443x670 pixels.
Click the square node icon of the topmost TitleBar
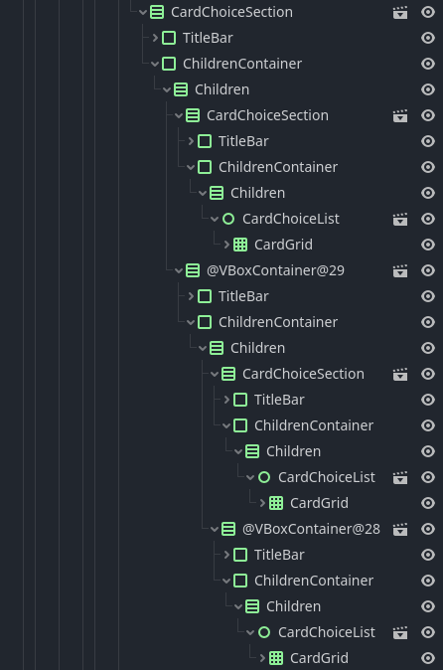coord(169,38)
